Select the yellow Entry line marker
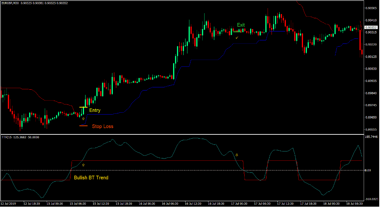380x207 pixels. (x=83, y=107)
